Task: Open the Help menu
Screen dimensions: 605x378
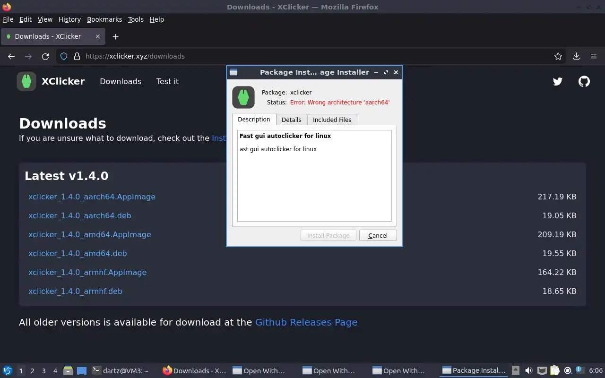Action: pyautogui.click(x=157, y=19)
